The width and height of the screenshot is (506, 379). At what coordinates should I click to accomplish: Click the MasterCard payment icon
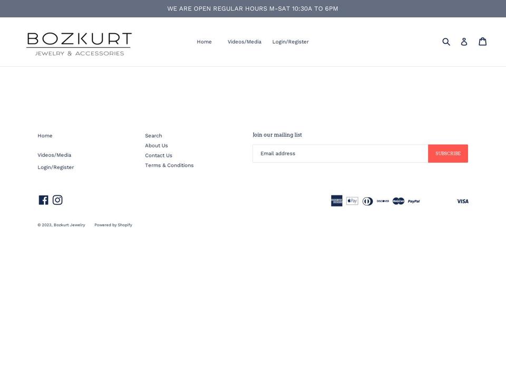(398, 201)
